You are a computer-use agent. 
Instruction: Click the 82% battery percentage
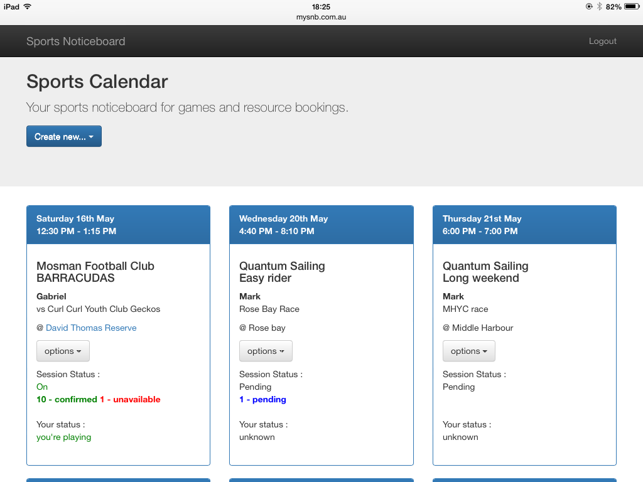[x=613, y=6]
